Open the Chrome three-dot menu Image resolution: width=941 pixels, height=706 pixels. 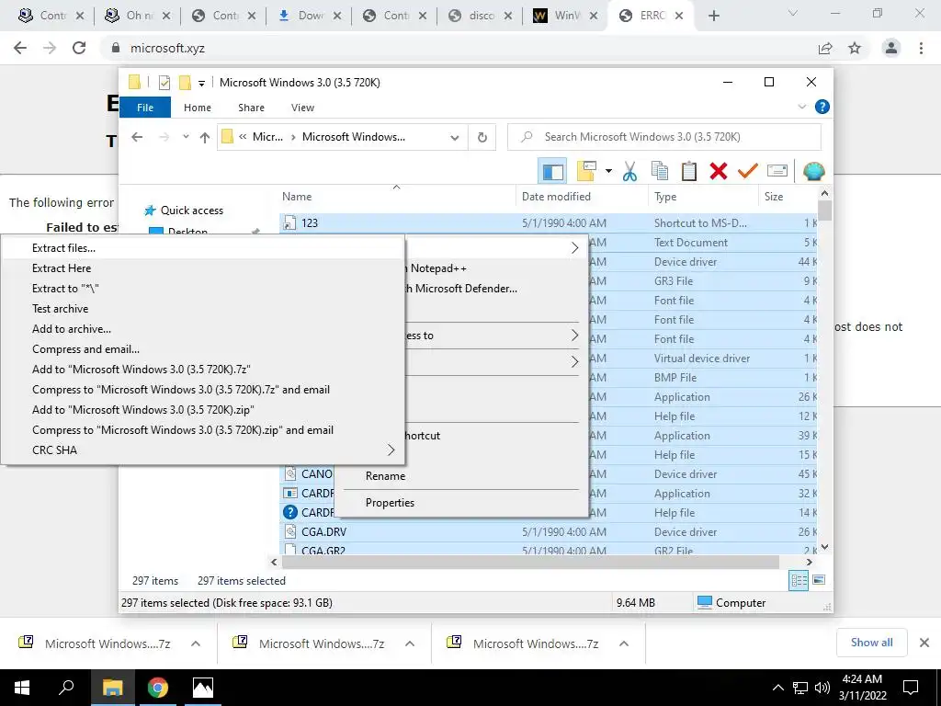[921, 48]
